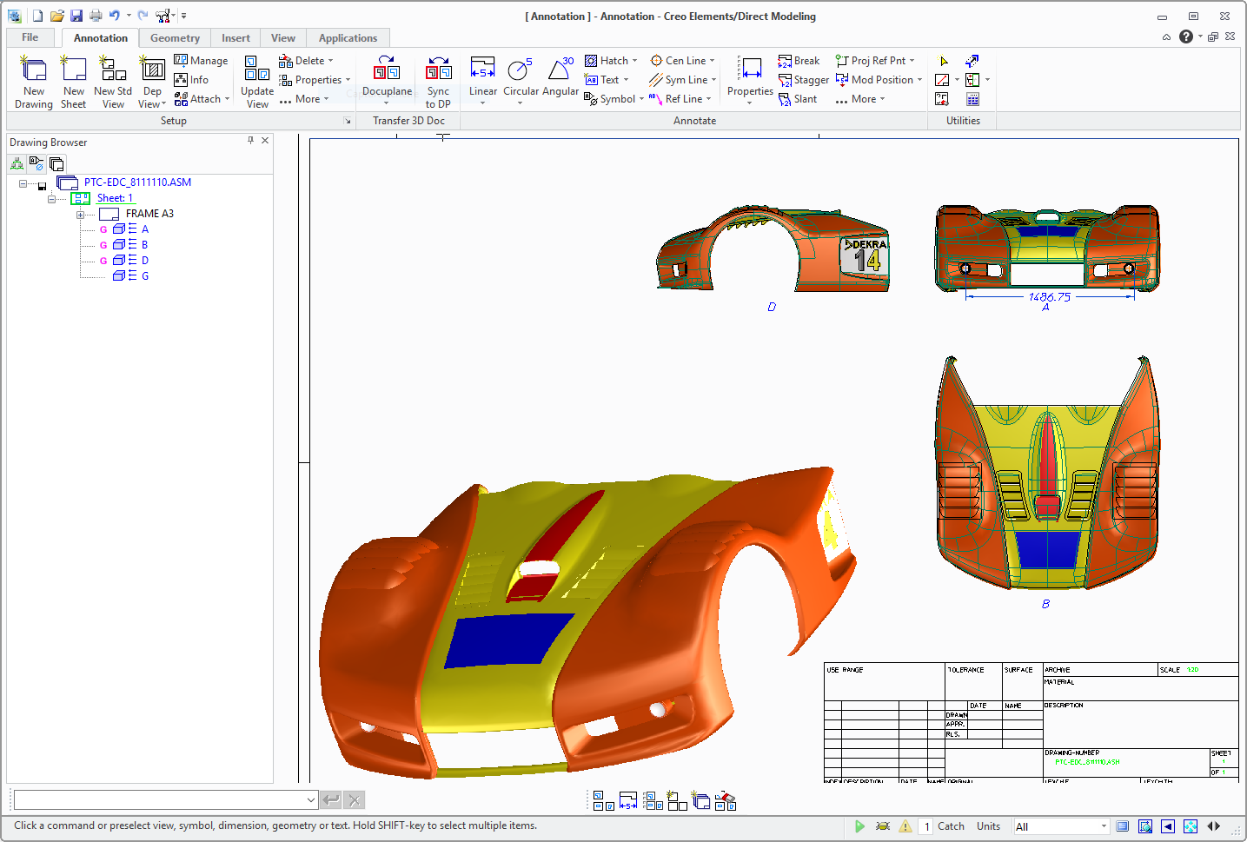This screenshot has height=842, width=1247.
Task: Select view D in the Drawing Browser
Action: pos(145,261)
